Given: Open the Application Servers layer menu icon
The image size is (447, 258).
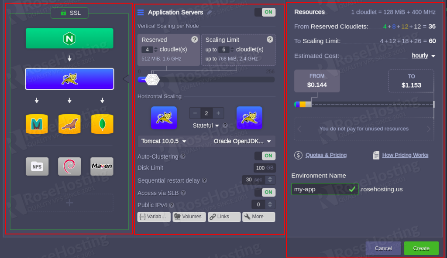Looking at the screenshot, I should (x=141, y=12).
